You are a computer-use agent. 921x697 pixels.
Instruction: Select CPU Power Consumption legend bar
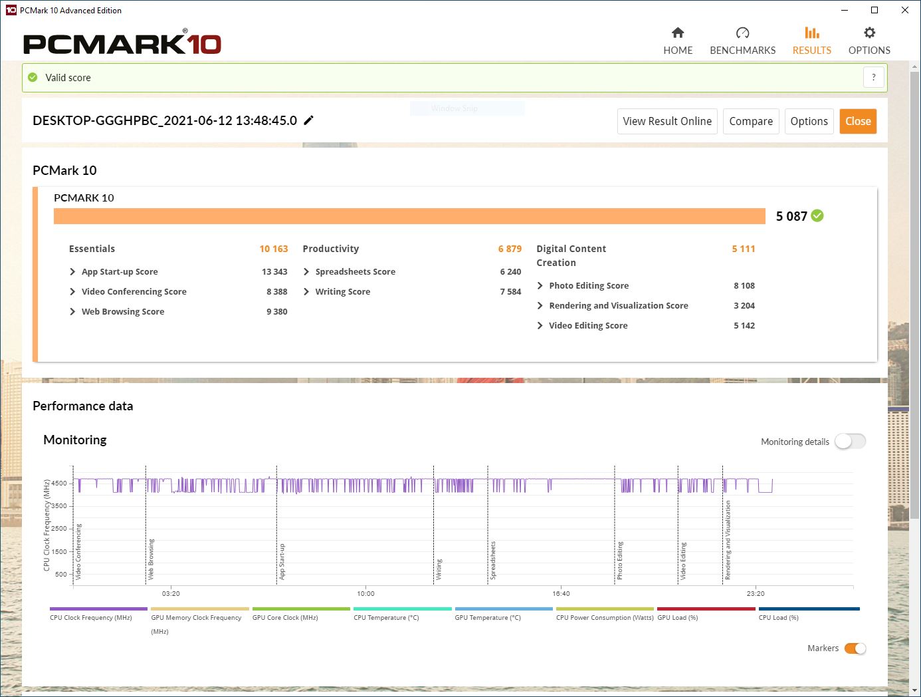click(x=605, y=609)
